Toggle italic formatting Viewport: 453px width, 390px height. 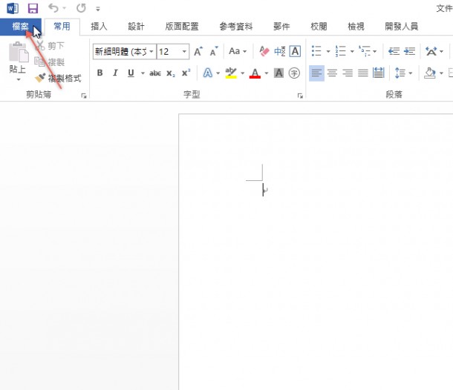pyautogui.click(x=115, y=73)
